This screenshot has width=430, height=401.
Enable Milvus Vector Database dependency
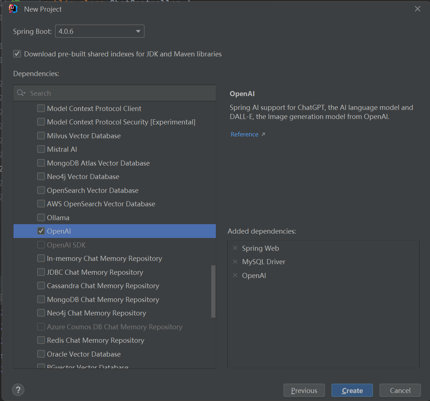41,136
